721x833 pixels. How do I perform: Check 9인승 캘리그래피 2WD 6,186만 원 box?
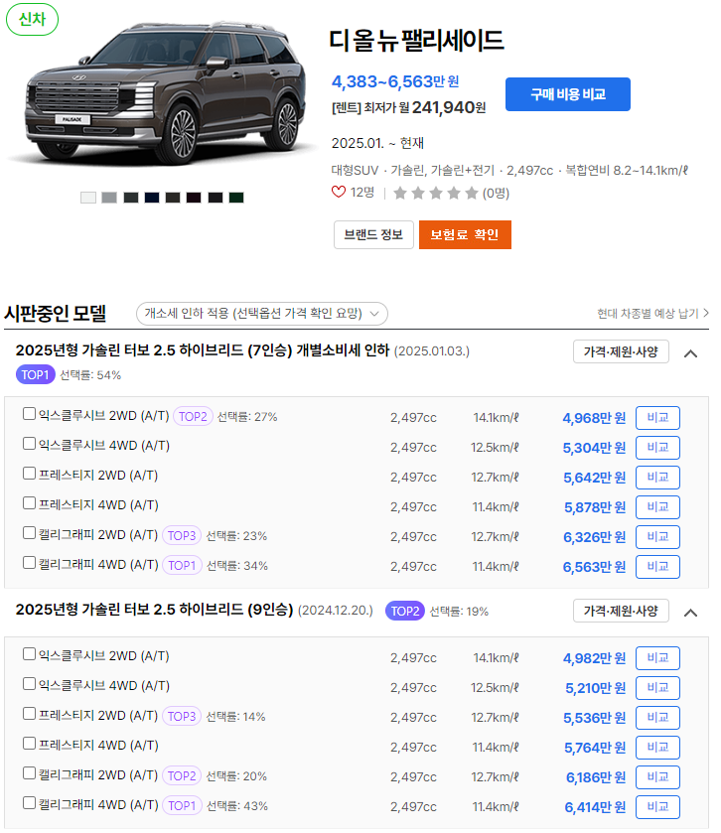pos(29,773)
